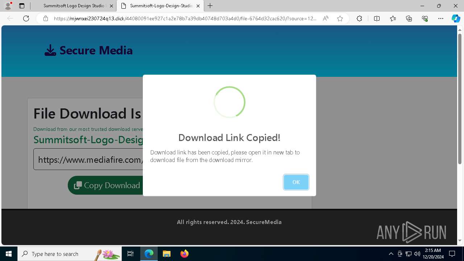Open the Favorites list icon
Viewport: 464px width, 261px height.
[393, 18]
